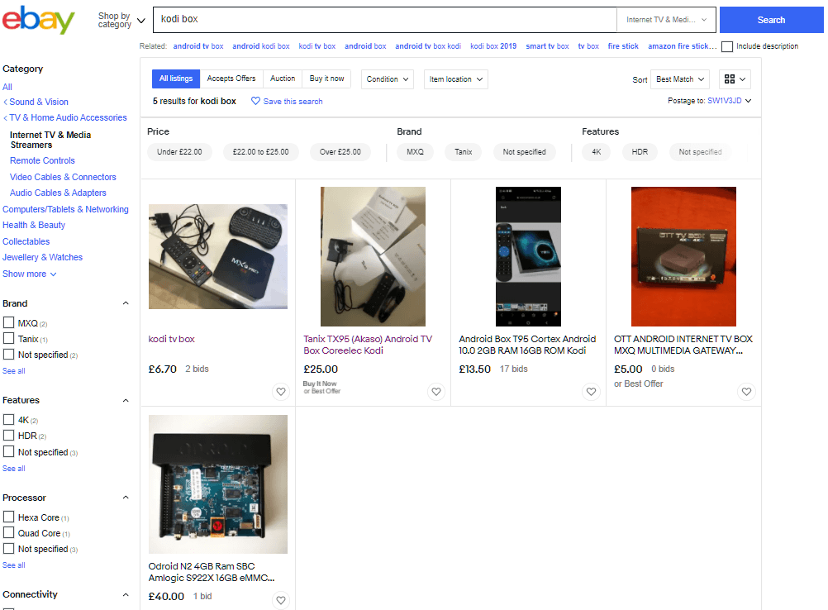
Task: Collapse the Features filter section
Action: [126, 400]
